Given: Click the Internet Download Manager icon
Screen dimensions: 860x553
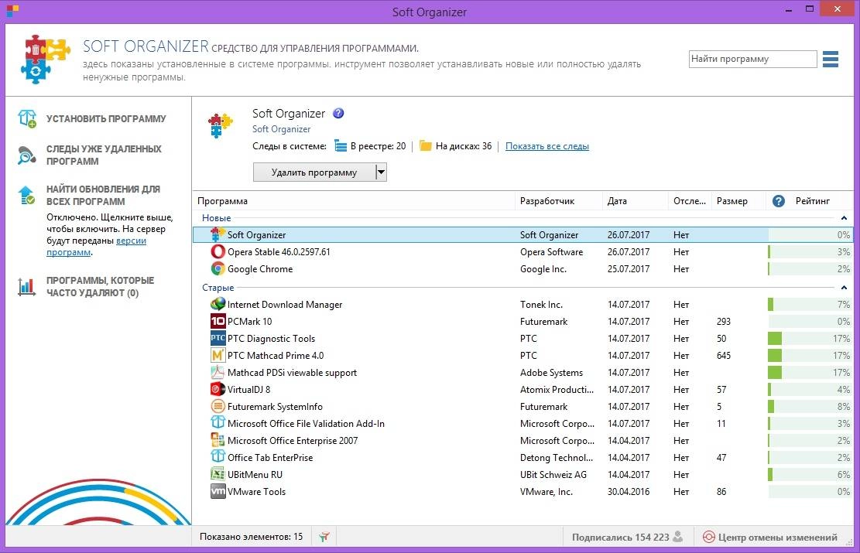Looking at the screenshot, I should click(218, 304).
